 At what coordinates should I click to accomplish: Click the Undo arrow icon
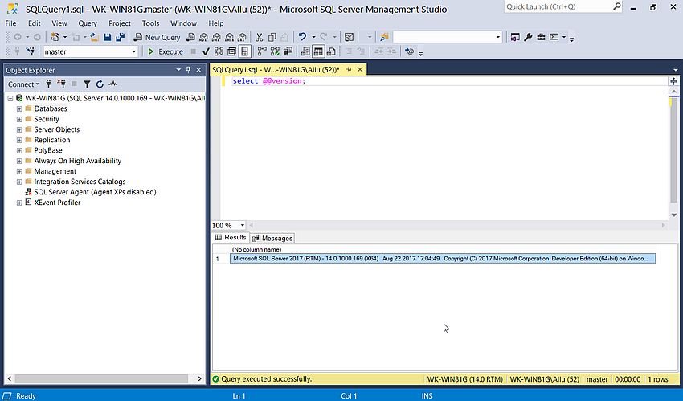[302, 38]
